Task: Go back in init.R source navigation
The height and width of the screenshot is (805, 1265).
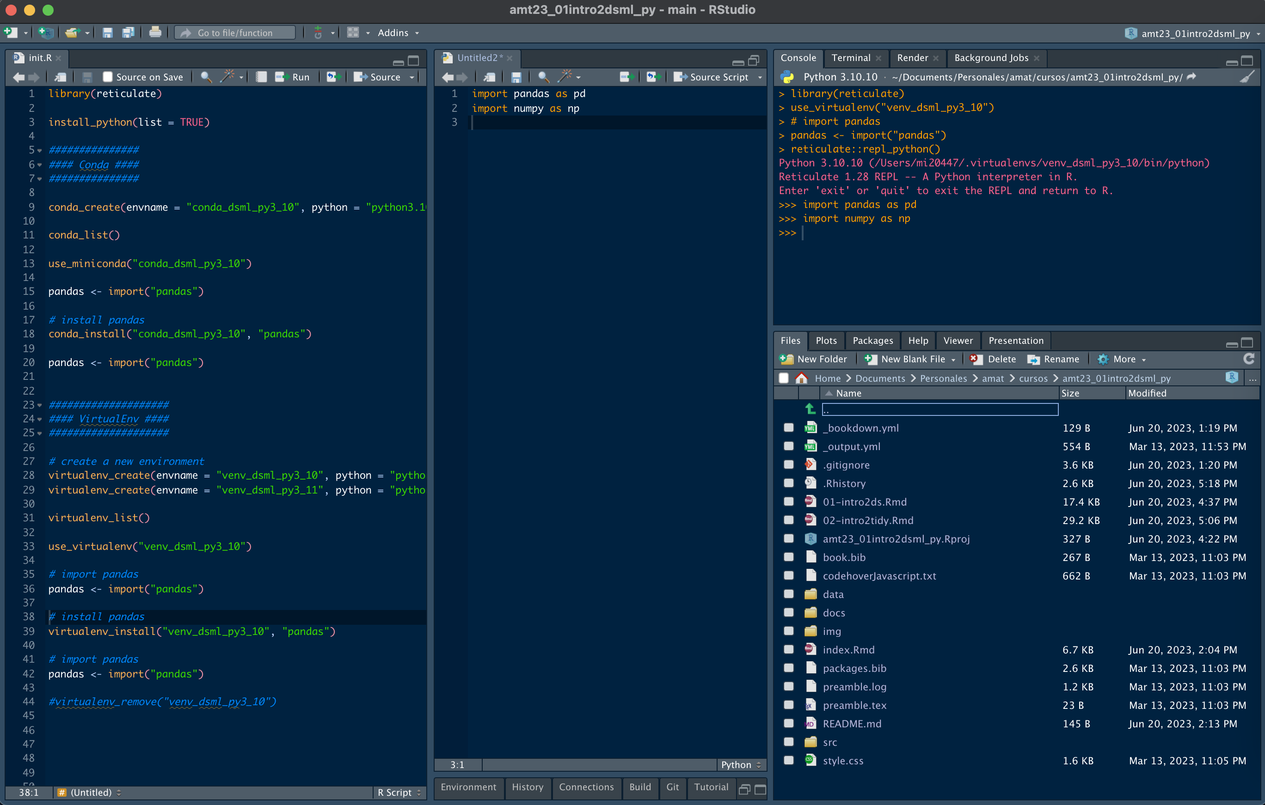Action: [x=18, y=77]
